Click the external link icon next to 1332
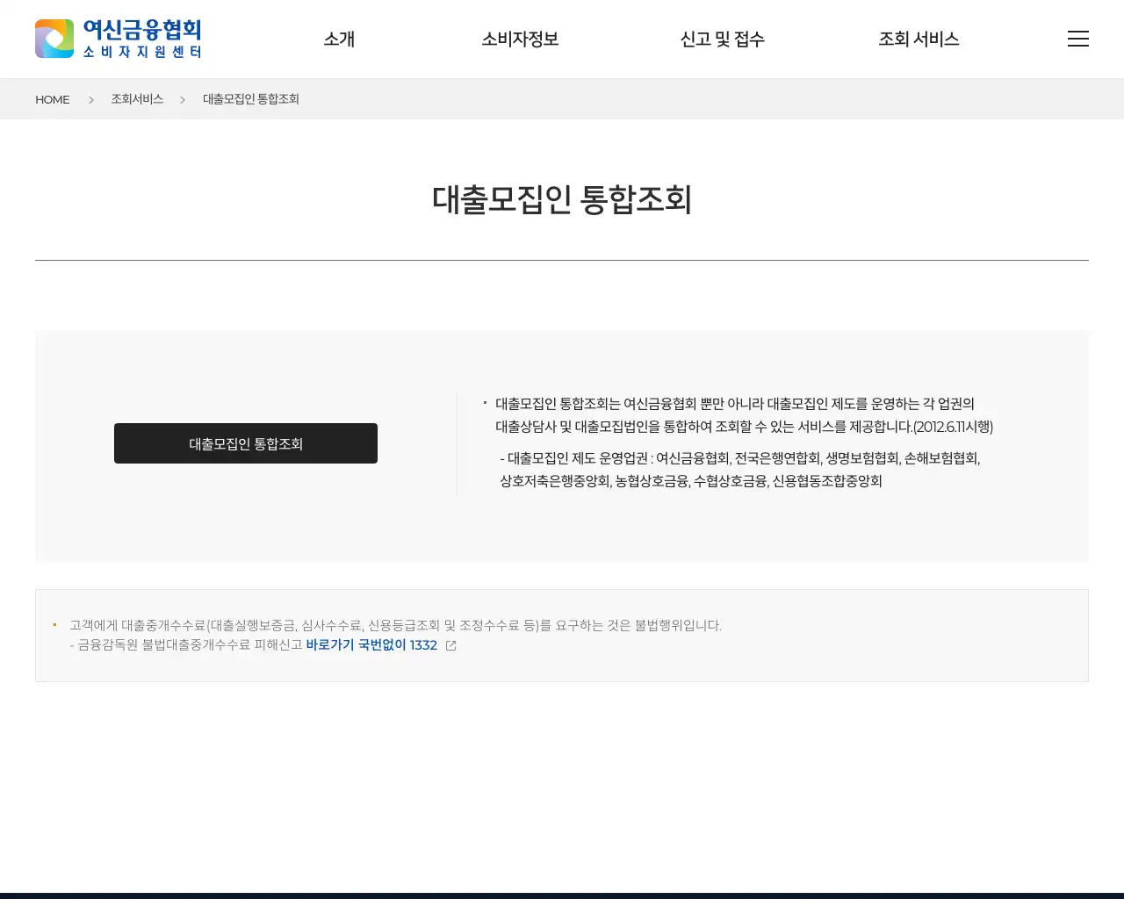Image resolution: width=1124 pixels, height=899 pixels. [451, 645]
